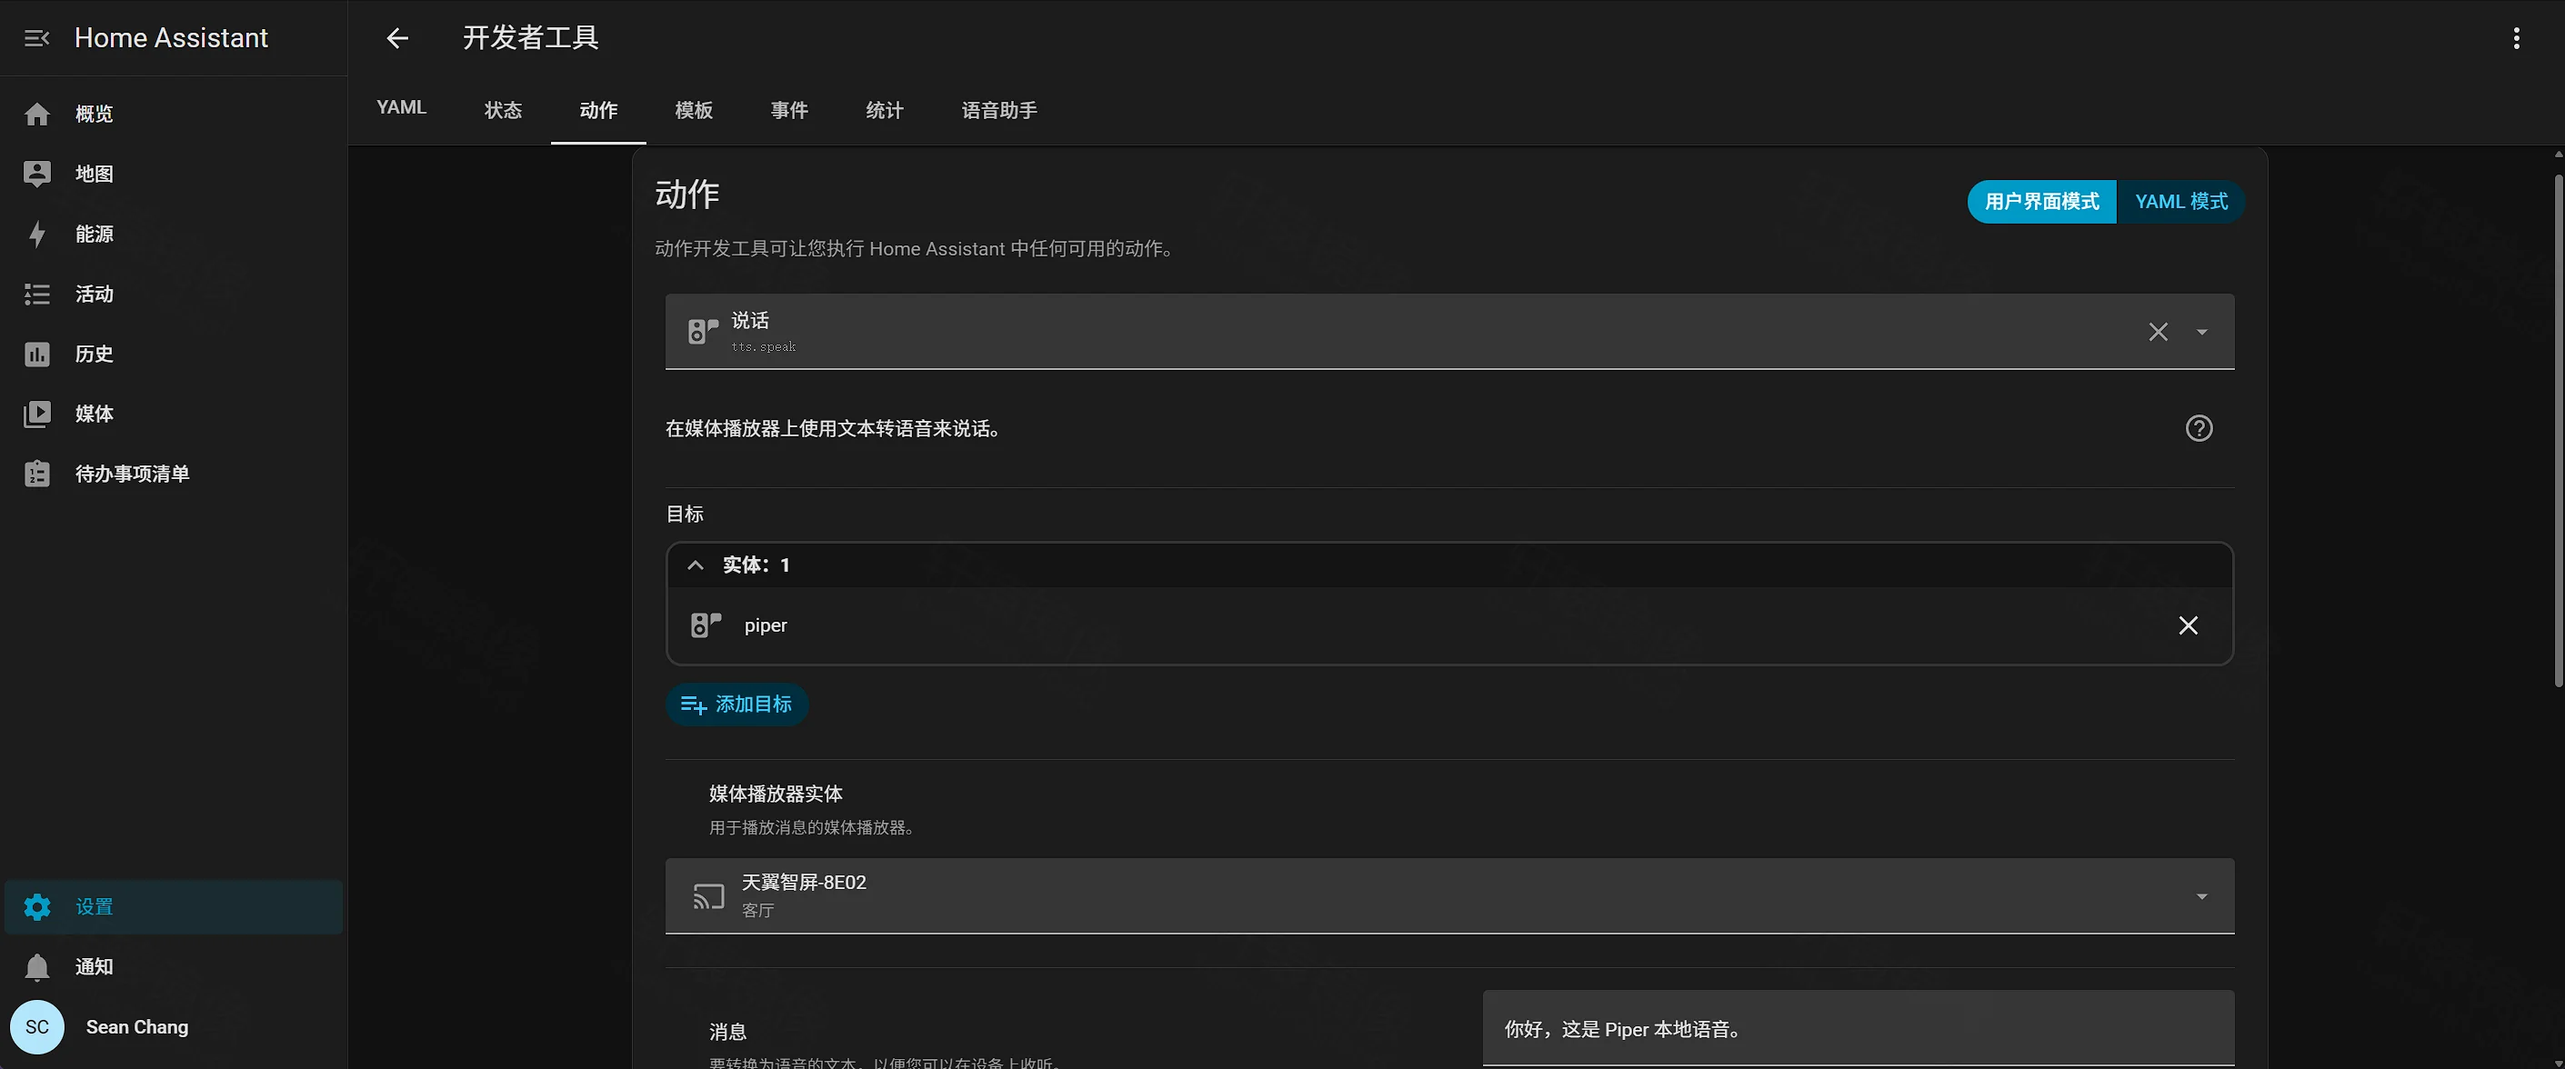Click the Home Assistant title

click(x=171, y=38)
